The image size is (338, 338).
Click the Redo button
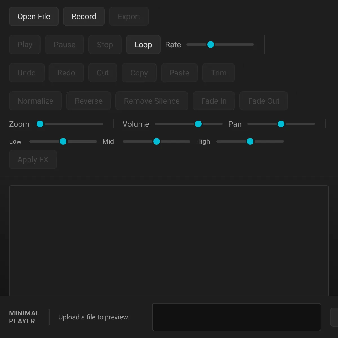[x=66, y=73]
